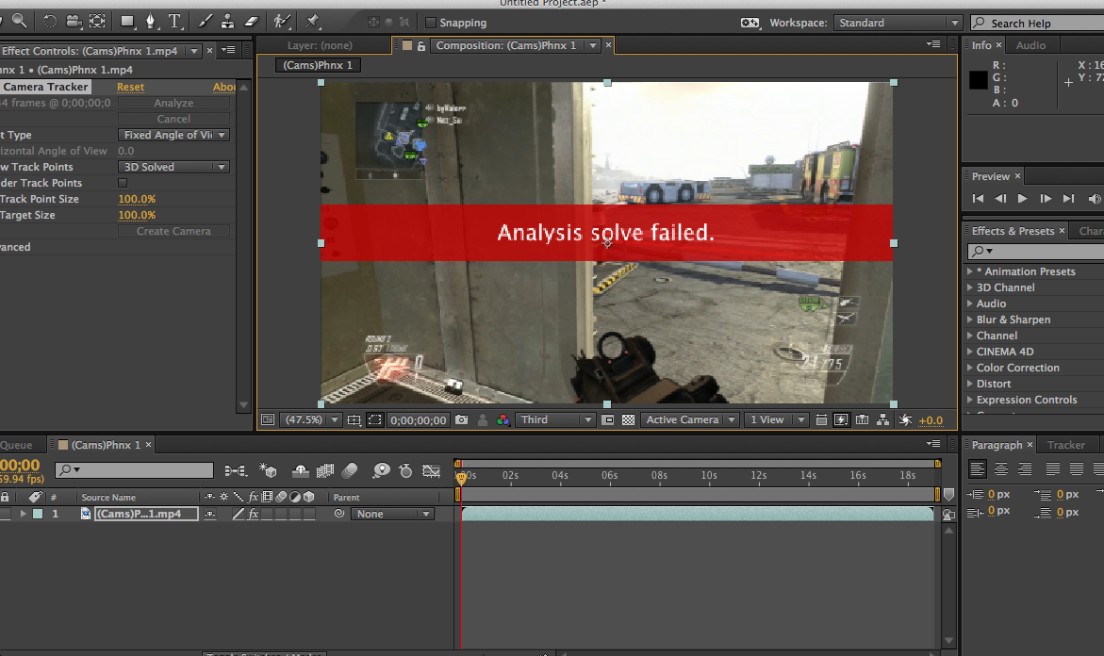Click the Cancel button

pyautogui.click(x=173, y=119)
